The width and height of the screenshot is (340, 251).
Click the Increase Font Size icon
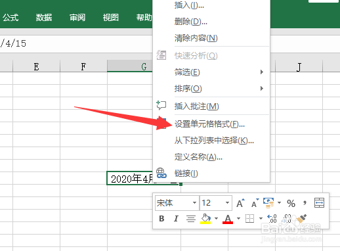click(x=240, y=203)
